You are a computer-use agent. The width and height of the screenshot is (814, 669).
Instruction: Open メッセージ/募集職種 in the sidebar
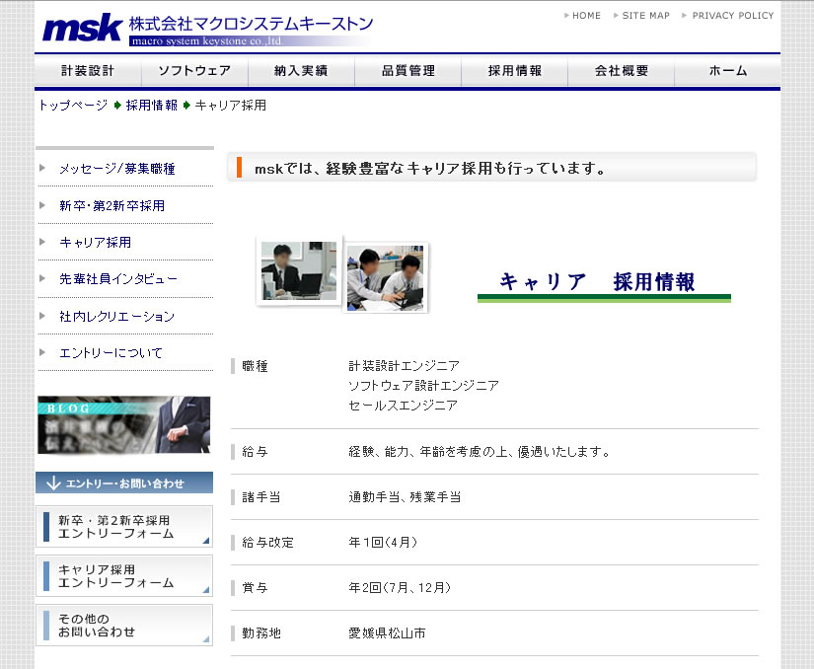116,169
